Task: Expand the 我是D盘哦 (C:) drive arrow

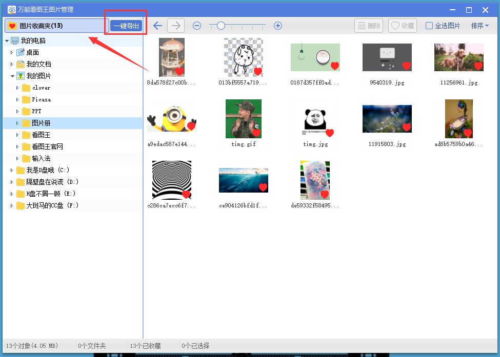Action: pyautogui.click(x=12, y=170)
